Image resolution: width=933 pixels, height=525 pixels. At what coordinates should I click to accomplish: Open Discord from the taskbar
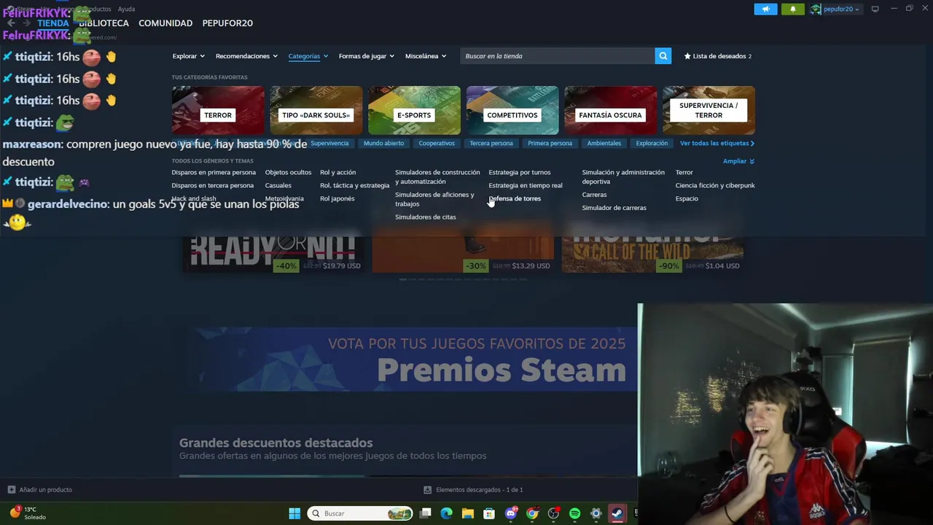click(x=511, y=513)
